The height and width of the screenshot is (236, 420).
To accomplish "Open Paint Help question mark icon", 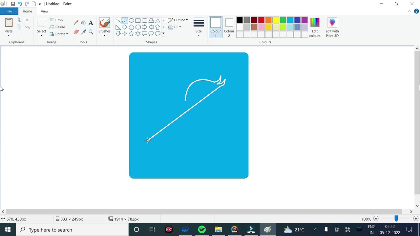I will (x=416, y=11).
